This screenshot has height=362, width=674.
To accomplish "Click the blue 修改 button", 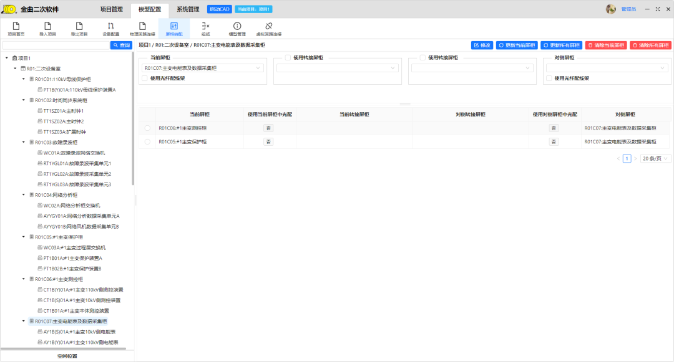I will coord(482,45).
